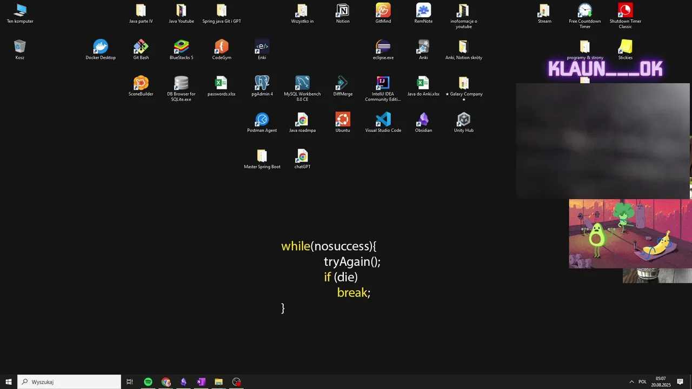692x389 pixels.
Task: Open the Java Youtube folder
Action: pos(181,14)
